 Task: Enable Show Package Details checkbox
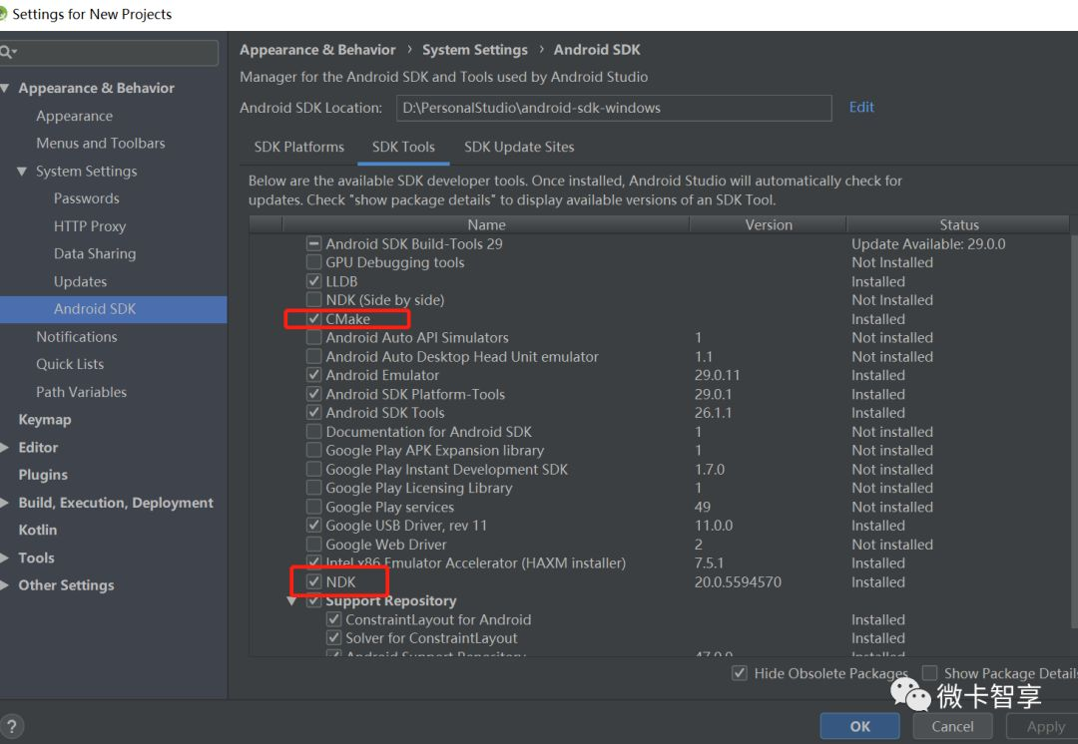[929, 672]
